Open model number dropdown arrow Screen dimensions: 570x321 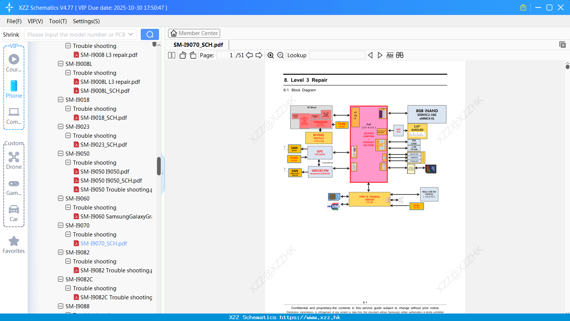[131, 34]
